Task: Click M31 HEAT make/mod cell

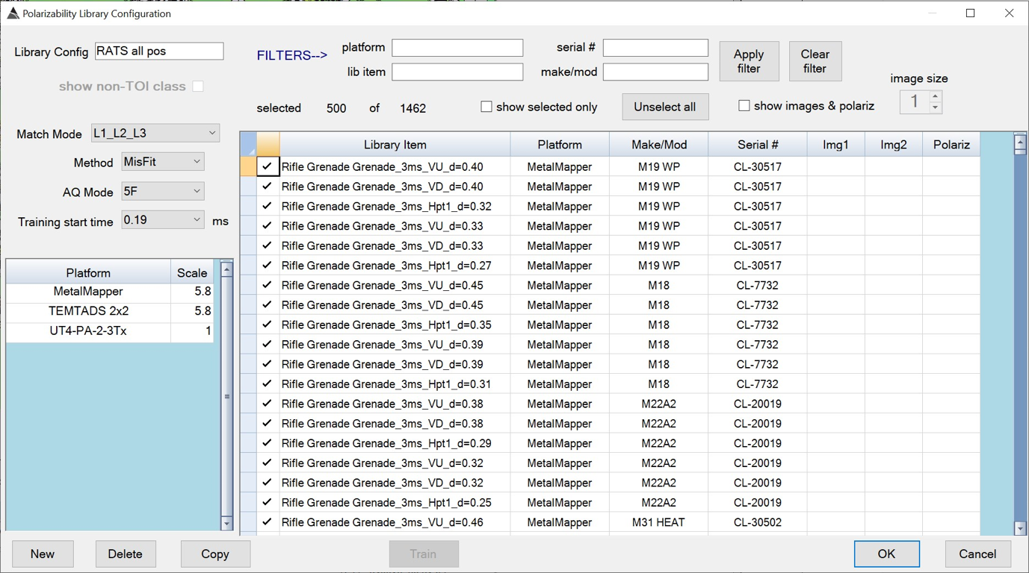Action: [x=659, y=522]
